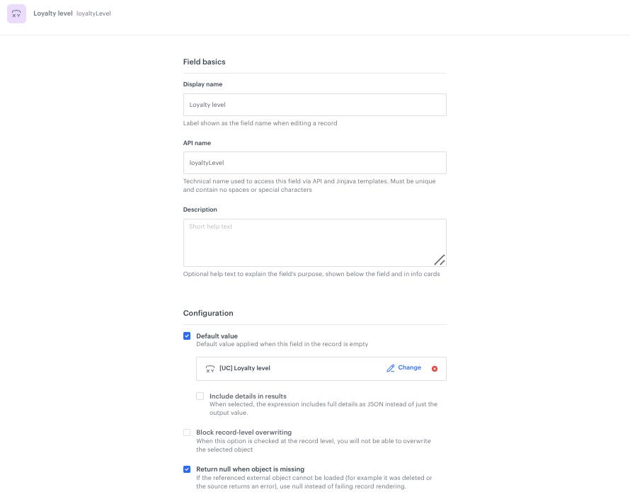Click the Display name field label

coord(202,85)
